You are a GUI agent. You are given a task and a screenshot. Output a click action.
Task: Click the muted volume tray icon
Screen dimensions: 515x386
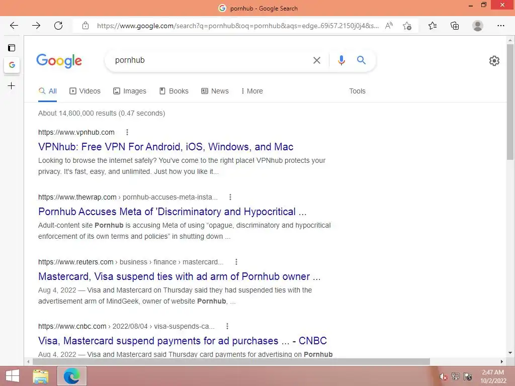coord(444,377)
